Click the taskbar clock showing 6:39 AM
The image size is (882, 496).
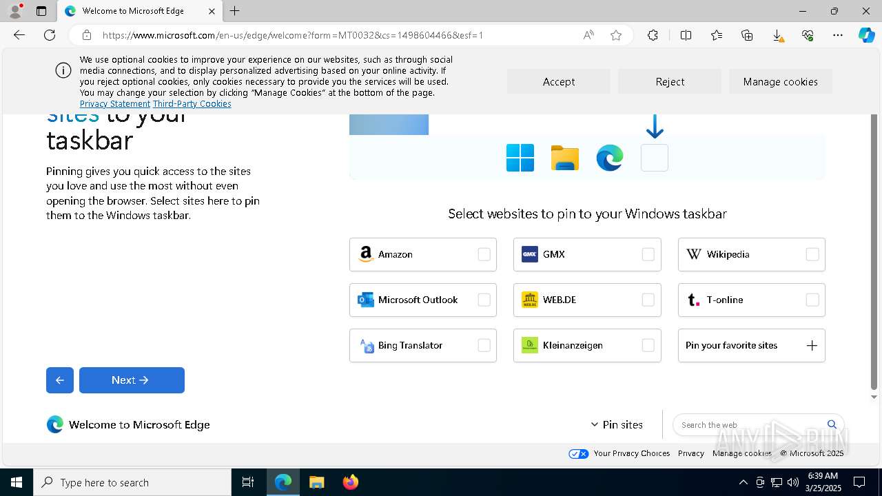(x=823, y=482)
